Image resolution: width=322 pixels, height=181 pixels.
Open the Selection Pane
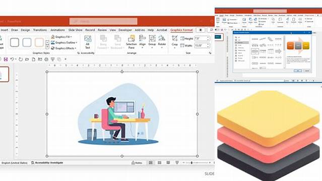coord(131,42)
